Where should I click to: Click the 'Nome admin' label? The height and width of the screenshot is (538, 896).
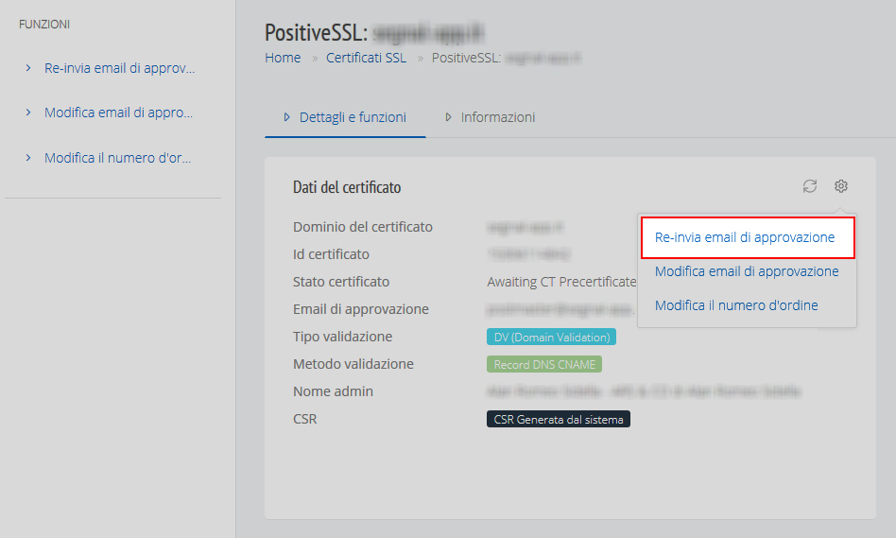click(x=333, y=391)
